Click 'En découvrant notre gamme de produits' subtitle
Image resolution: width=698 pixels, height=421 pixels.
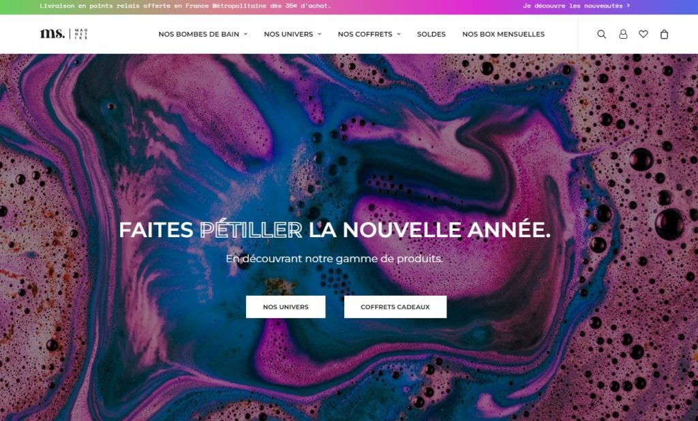334,259
